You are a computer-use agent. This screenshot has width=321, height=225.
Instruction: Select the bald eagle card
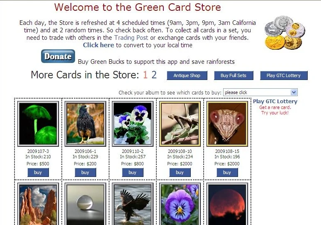pyautogui.click(x=133, y=204)
